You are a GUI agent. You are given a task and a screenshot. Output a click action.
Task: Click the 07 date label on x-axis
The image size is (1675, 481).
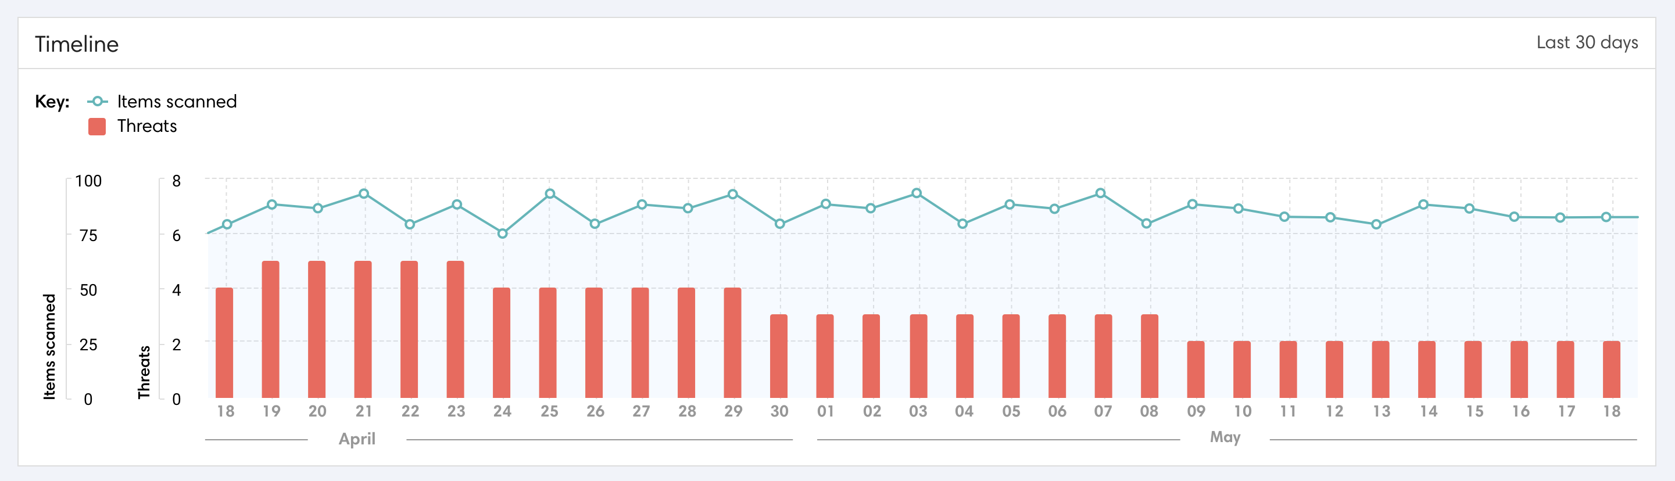coord(1102,411)
